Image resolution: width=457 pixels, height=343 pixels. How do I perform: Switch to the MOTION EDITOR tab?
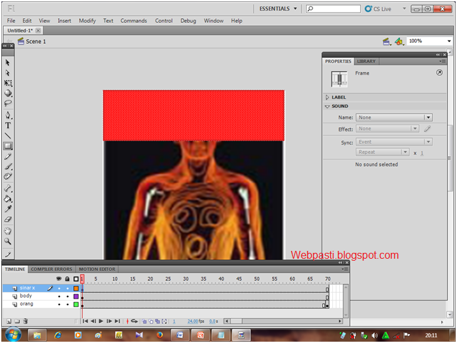pyautogui.click(x=97, y=269)
